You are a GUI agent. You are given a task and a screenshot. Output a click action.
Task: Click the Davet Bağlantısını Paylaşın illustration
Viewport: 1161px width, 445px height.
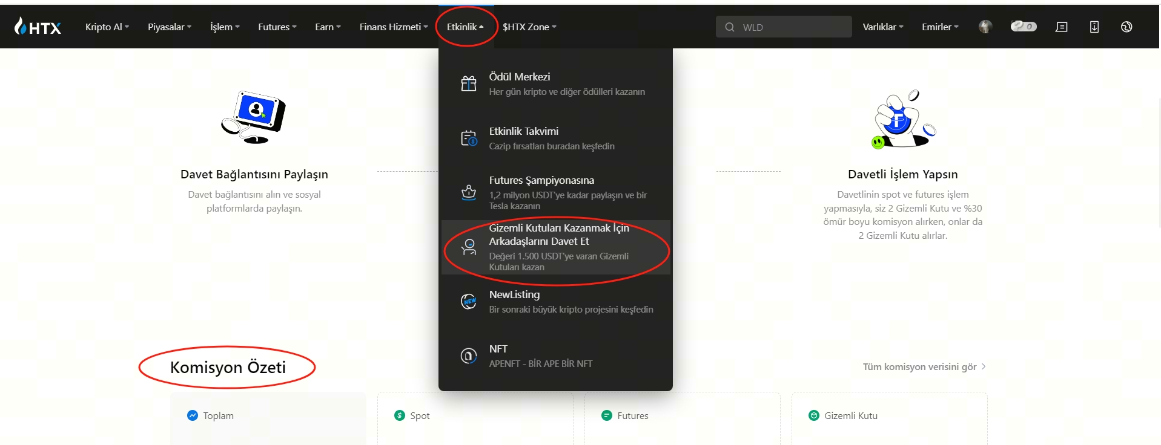click(254, 117)
